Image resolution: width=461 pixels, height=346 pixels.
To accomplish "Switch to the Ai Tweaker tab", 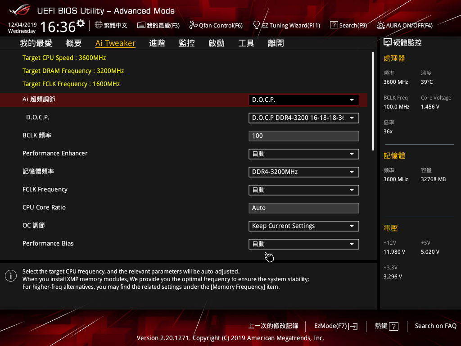I will tap(115, 43).
